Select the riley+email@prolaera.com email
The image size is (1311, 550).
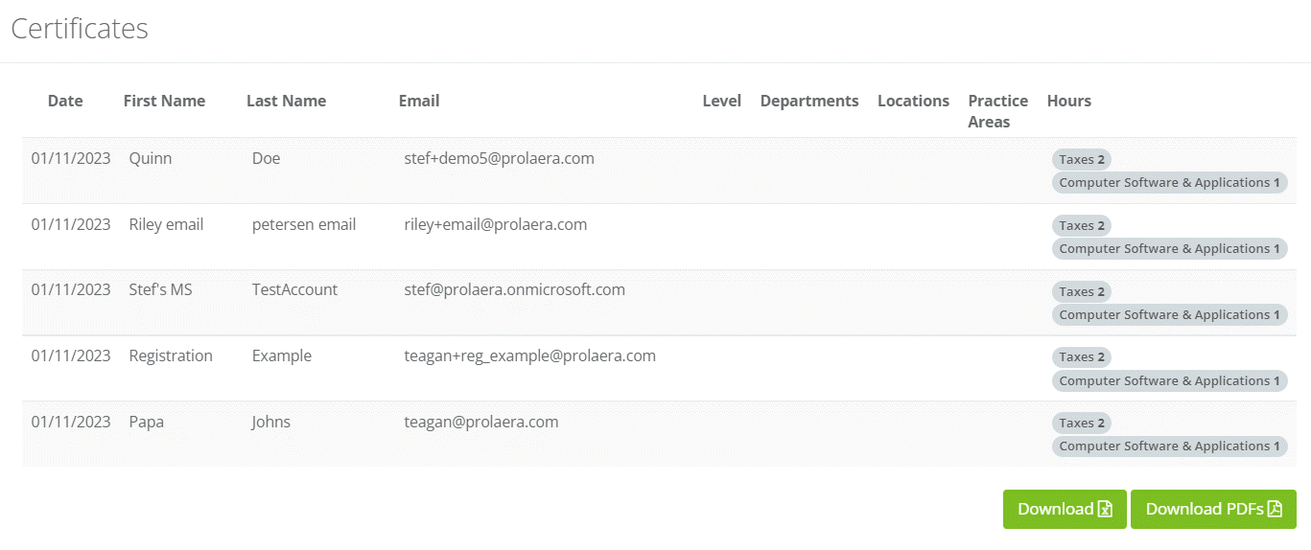click(495, 225)
